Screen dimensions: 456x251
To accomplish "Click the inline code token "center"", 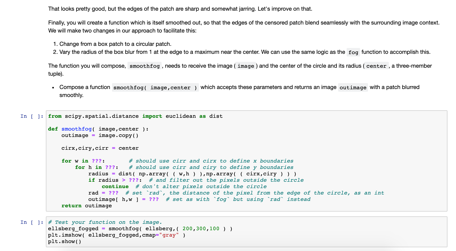I will [x=377, y=66].
